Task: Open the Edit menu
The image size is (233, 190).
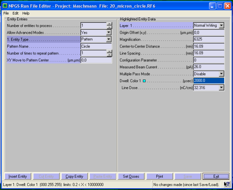Action: click(x=15, y=13)
